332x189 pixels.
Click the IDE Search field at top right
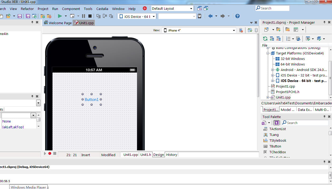[x=272, y=8]
